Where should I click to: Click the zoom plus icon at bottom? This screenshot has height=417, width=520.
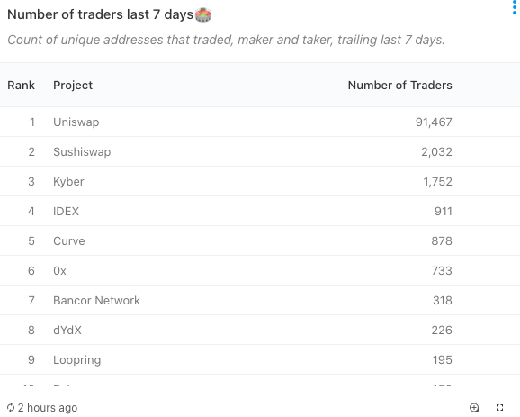[x=474, y=407]
